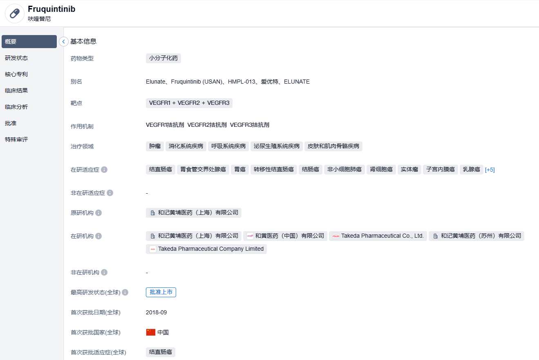Click the China flag icon
The image size is (539, 360).
coord(151,332)
